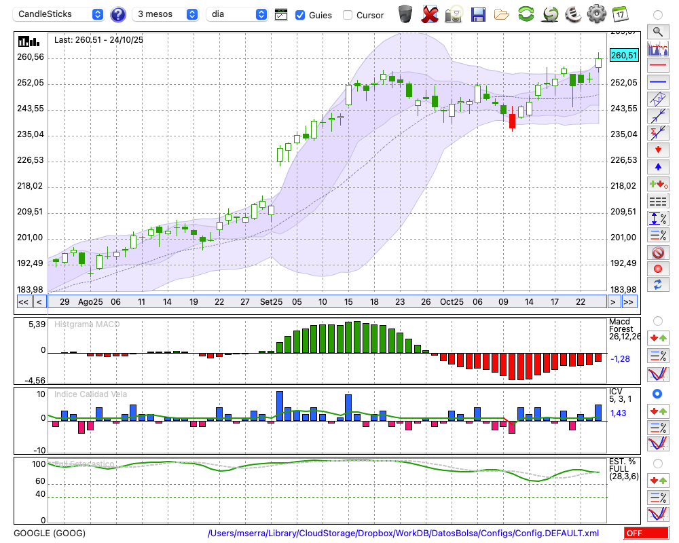
Task: Enable the Cursor checkbox
Action: [348, 15]
